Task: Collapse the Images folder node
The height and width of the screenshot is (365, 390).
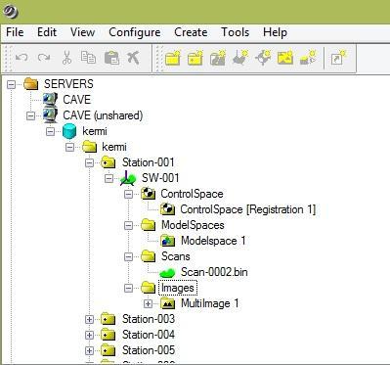Action: (x=129, y=288)
